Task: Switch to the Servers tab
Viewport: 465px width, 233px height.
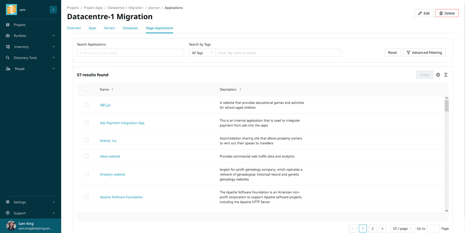Action: pyautogui.click(x=109, y=28)
